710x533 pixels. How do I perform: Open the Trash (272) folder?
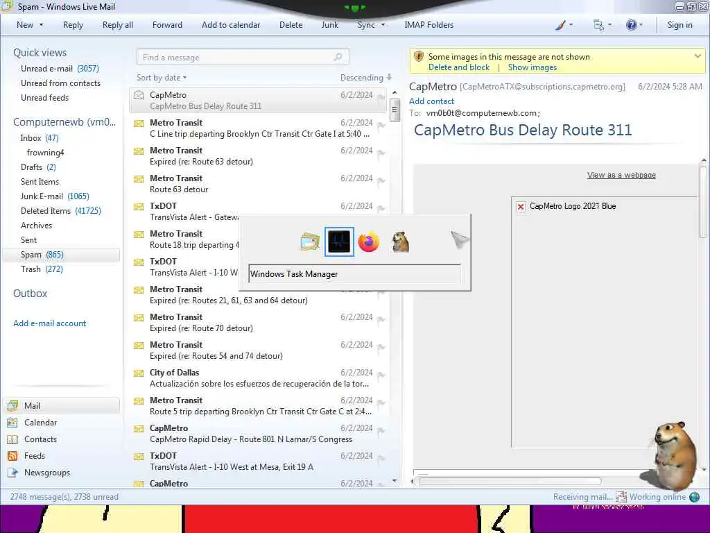click(42, 269)
